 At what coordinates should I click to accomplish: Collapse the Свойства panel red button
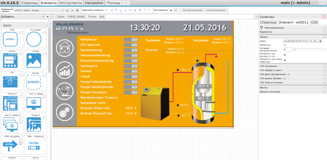pyautogui.click(x=324, y=17)
